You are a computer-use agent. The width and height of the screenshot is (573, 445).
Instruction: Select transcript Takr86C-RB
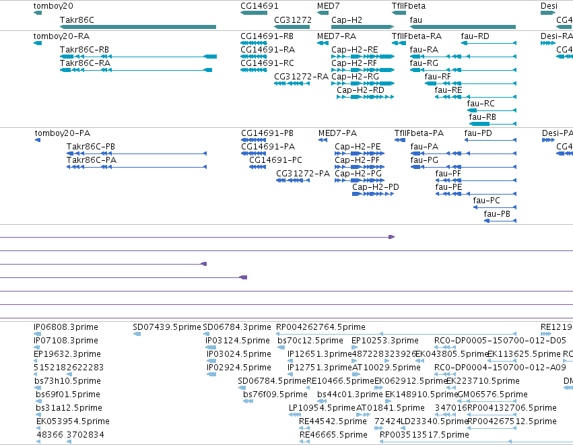(x=138, y=57)
